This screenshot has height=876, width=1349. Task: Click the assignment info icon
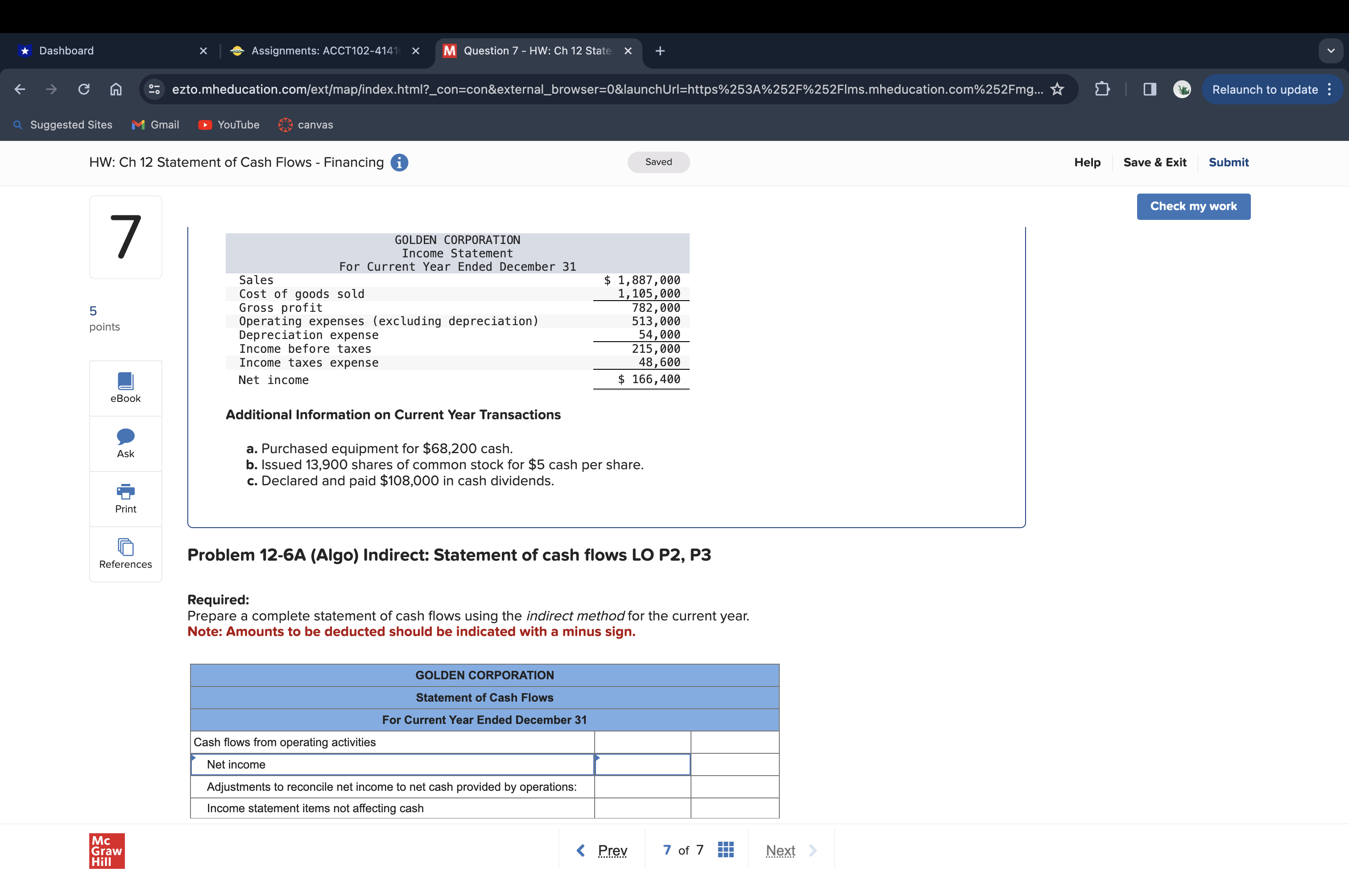click(x=399, y=163)
